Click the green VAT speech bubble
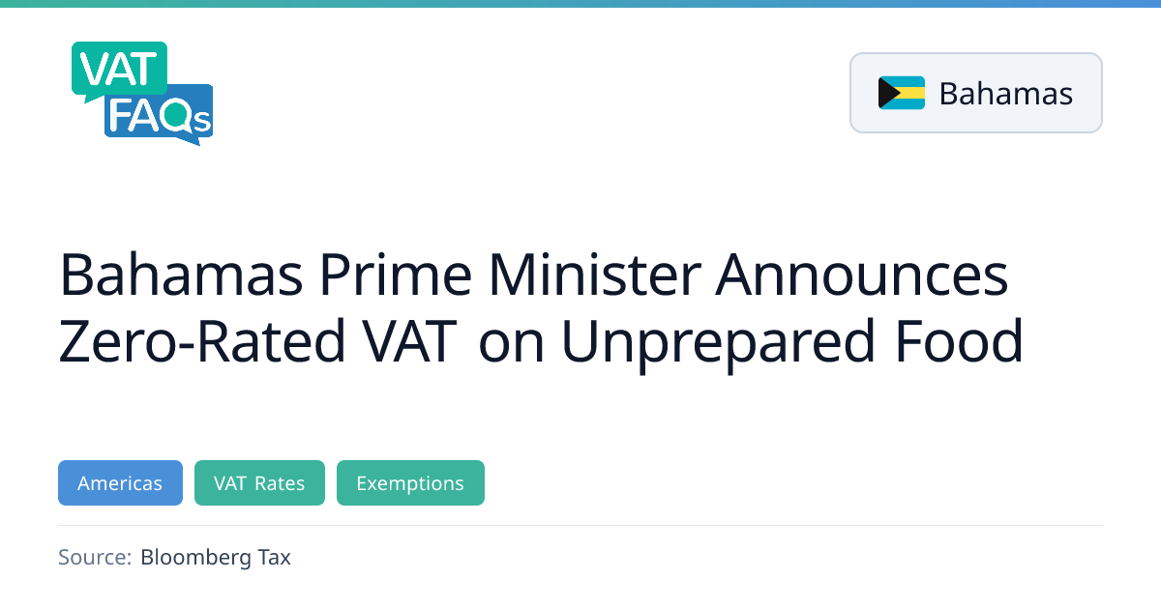 118,68
